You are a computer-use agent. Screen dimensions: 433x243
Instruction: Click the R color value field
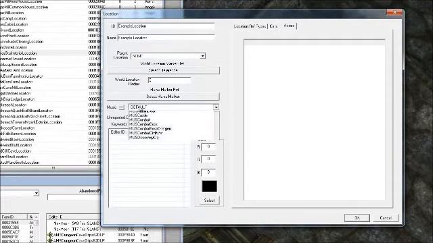[x=208, y=147]
